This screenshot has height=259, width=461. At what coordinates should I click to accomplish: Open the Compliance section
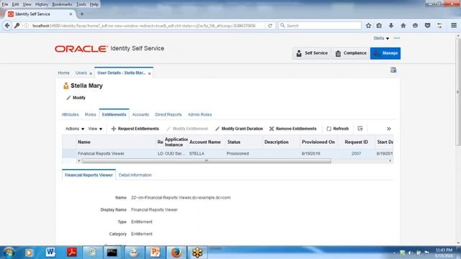pyautogui.click(x=351, y=53)
